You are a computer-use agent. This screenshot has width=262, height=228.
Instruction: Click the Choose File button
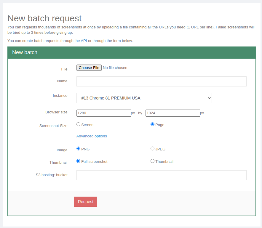(x=89, y=68)
